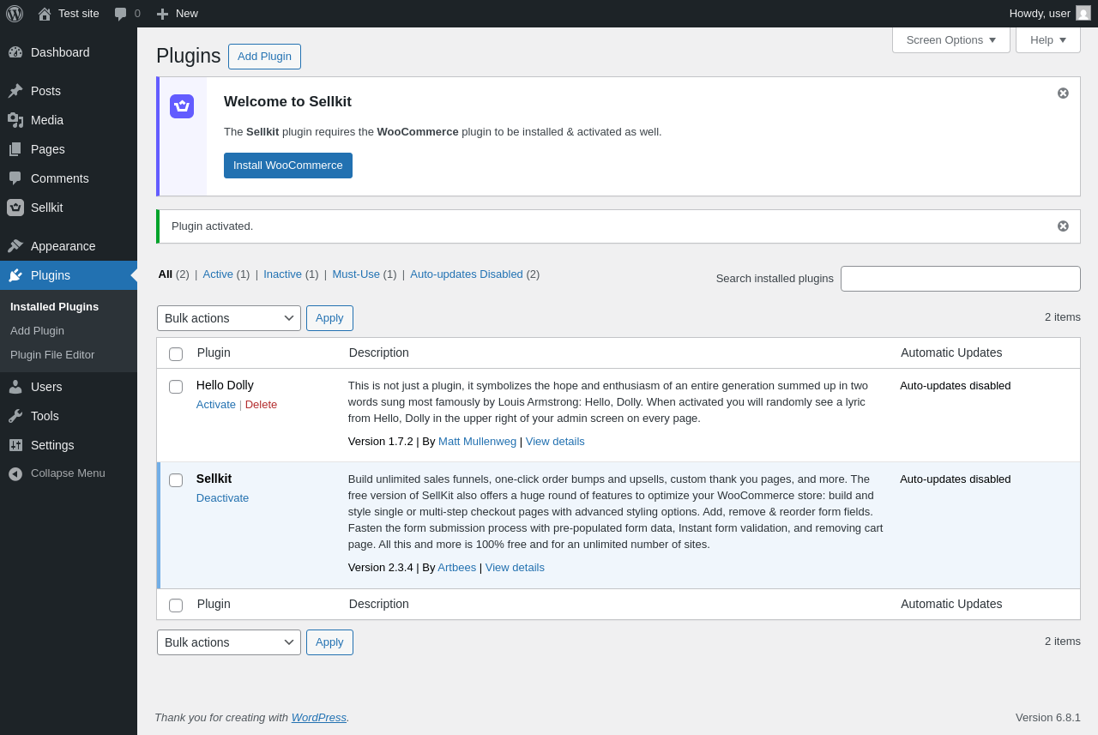This screenshot has height=735, width=1098.
Task: Click the top 2 items count
Action: tap(1063, 317)
